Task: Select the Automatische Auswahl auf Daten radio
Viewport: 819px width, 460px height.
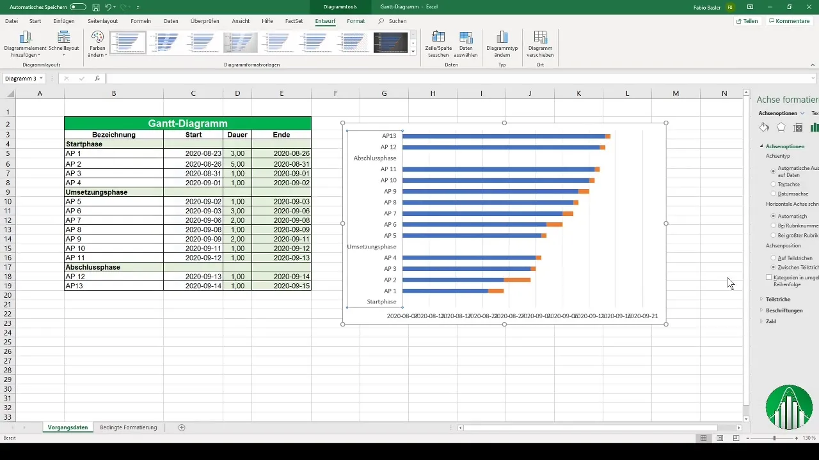Action: [774, 172]
